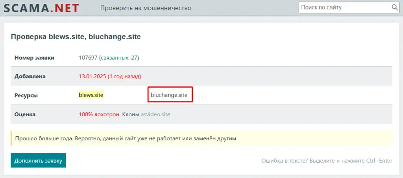Click the Номер заявки label
Screen dimensions: 403x178
tap(35, 58)
